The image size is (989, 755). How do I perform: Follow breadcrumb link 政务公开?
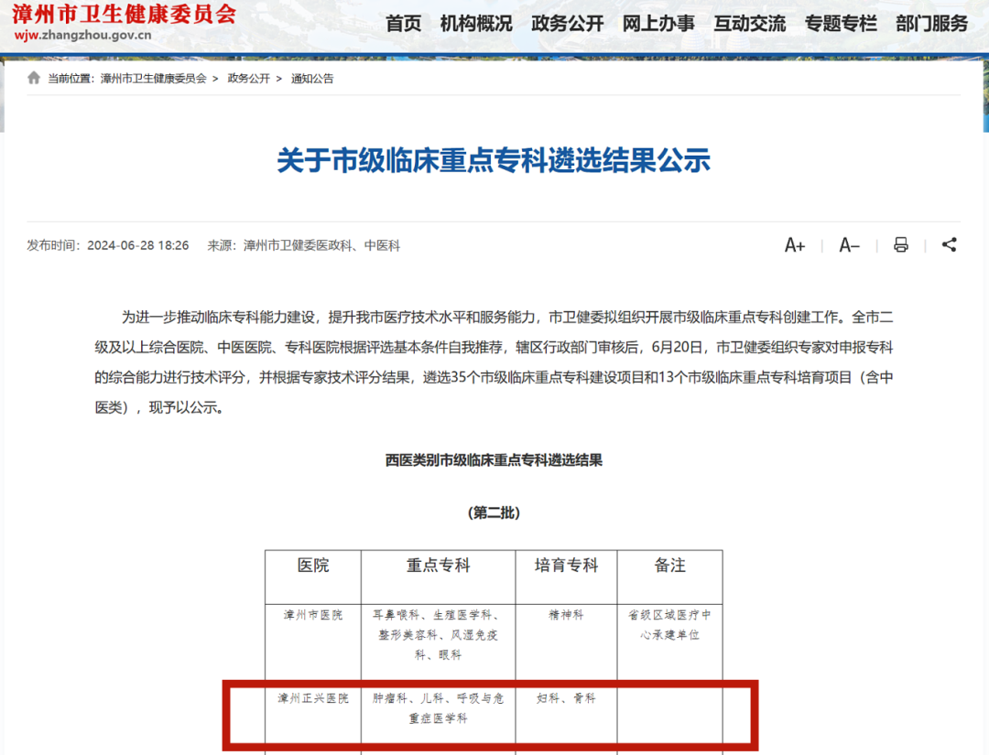[248, 79]
